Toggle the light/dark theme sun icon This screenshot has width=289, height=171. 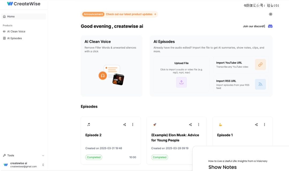point(270,14)
